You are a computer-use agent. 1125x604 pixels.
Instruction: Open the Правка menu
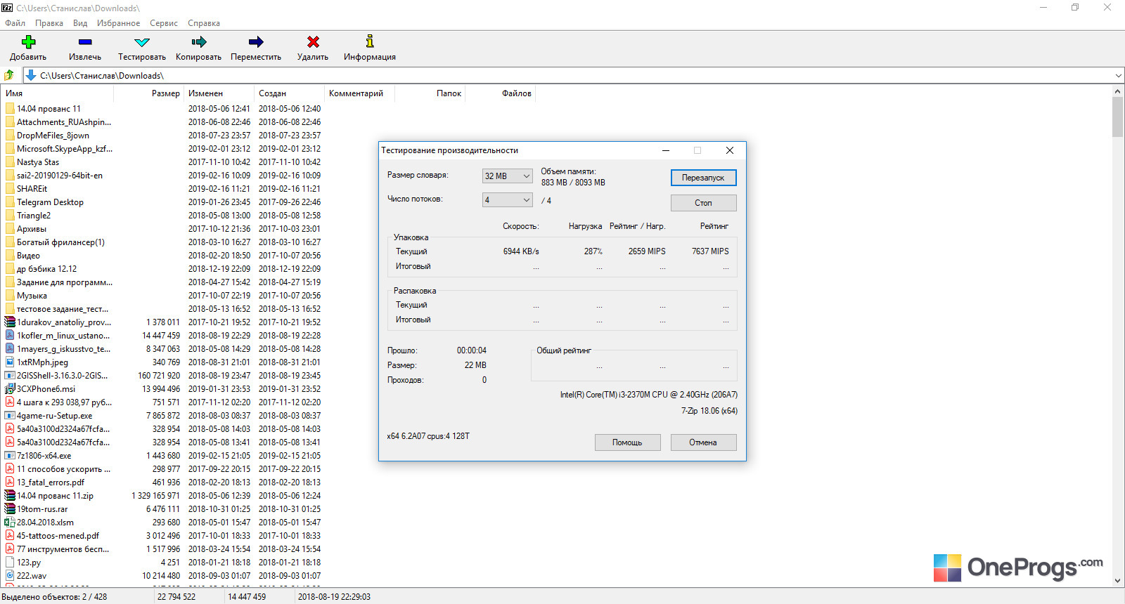pyautogui.click(x=49, y=23)
